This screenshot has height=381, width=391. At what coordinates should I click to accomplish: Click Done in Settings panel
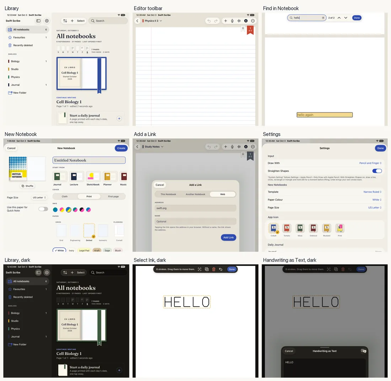(x=380, y=148)
